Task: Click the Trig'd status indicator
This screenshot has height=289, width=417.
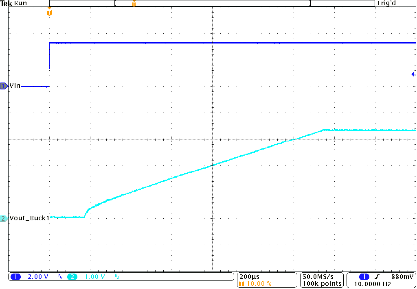Action: (386, 3)
